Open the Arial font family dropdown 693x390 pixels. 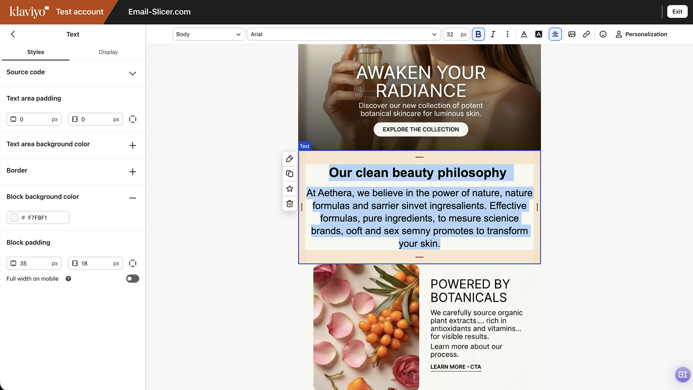[x=344, y=34]
